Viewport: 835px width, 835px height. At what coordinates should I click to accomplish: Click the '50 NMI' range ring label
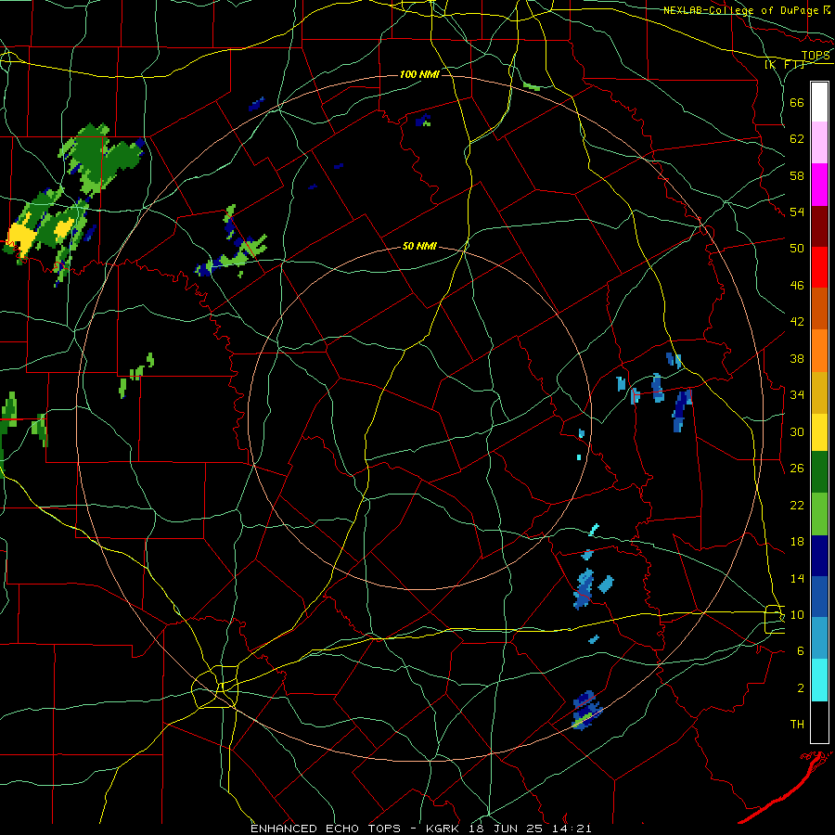(419, 246)
